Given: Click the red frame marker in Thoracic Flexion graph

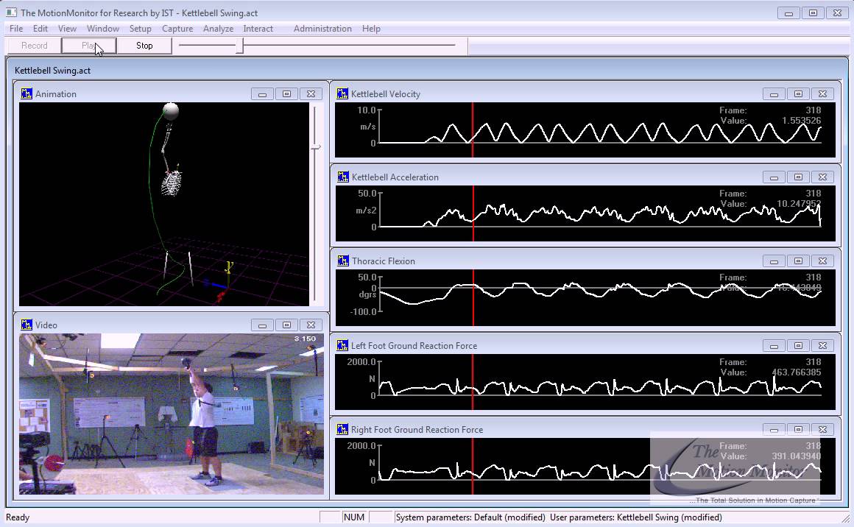Looking at the screenshot, I should pos(473,297).
